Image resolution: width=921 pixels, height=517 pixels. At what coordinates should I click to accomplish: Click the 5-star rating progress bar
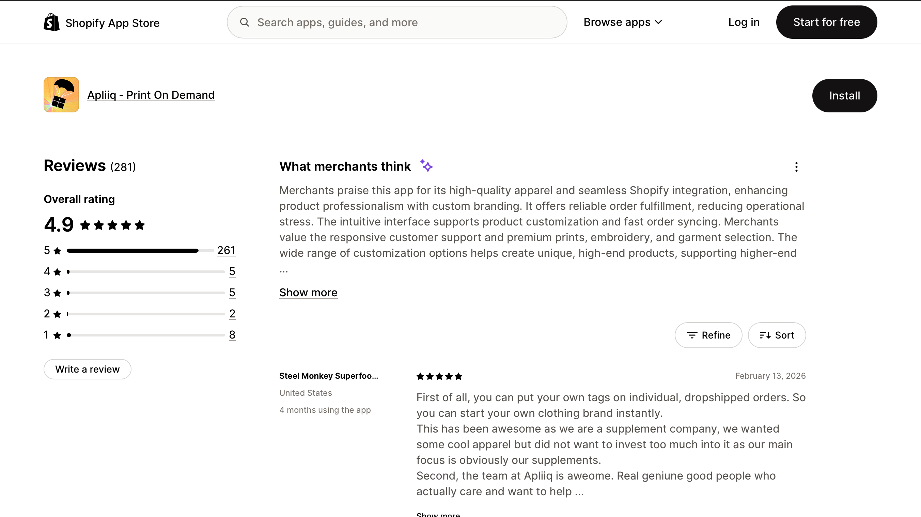[140, 251]
